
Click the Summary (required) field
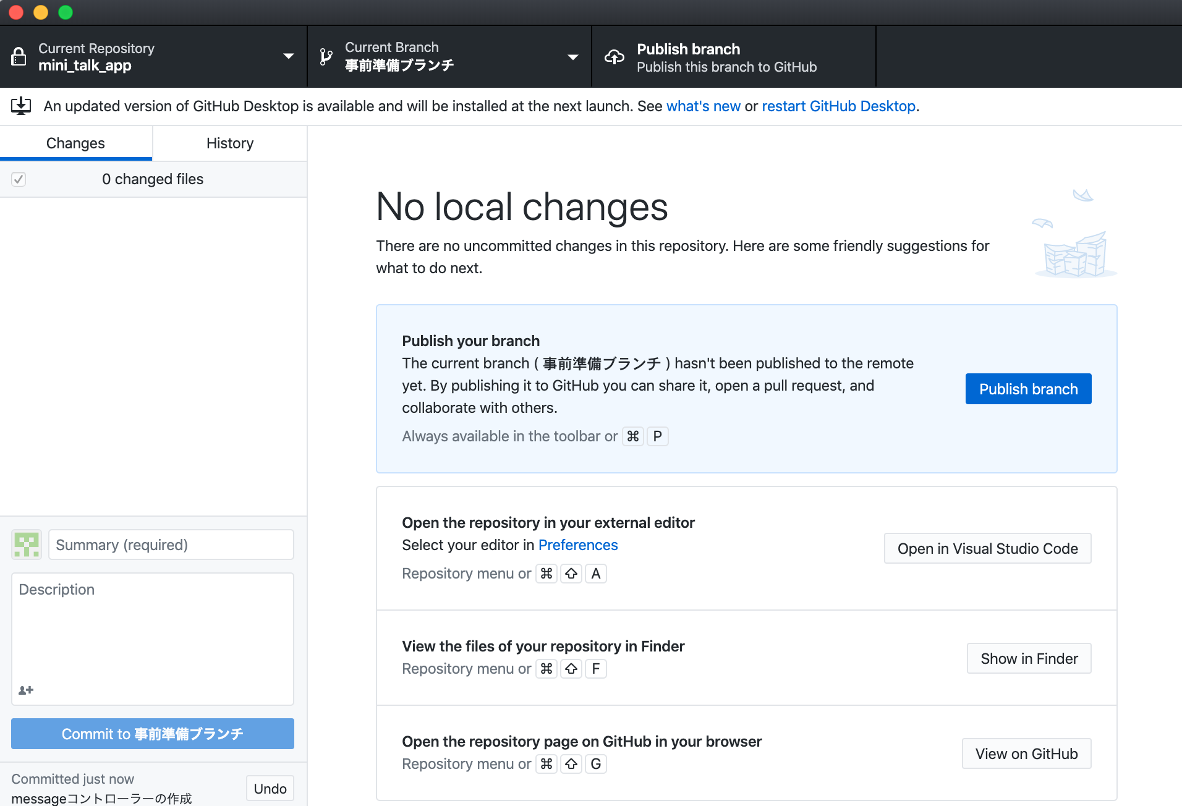click(171, 545)
